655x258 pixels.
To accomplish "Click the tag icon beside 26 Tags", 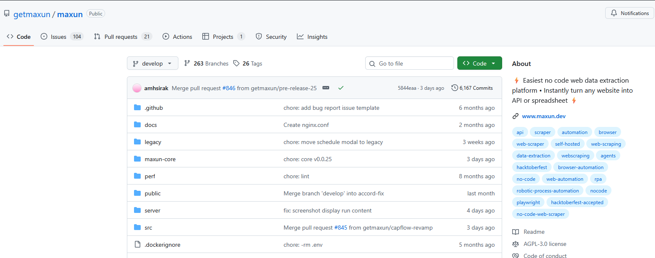I will pyautogui.click(x=237, y=63).
